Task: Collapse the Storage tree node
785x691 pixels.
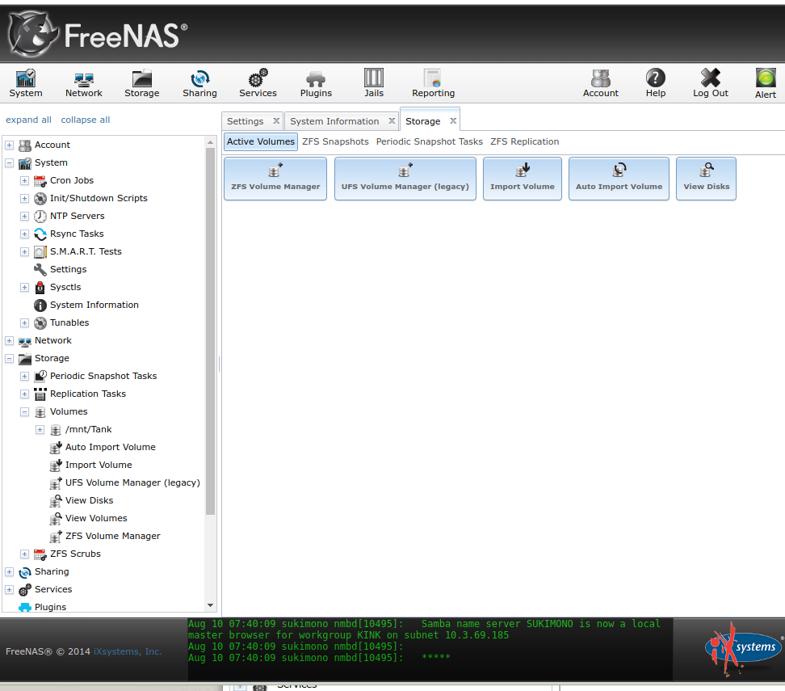Action: pos(9,358)
